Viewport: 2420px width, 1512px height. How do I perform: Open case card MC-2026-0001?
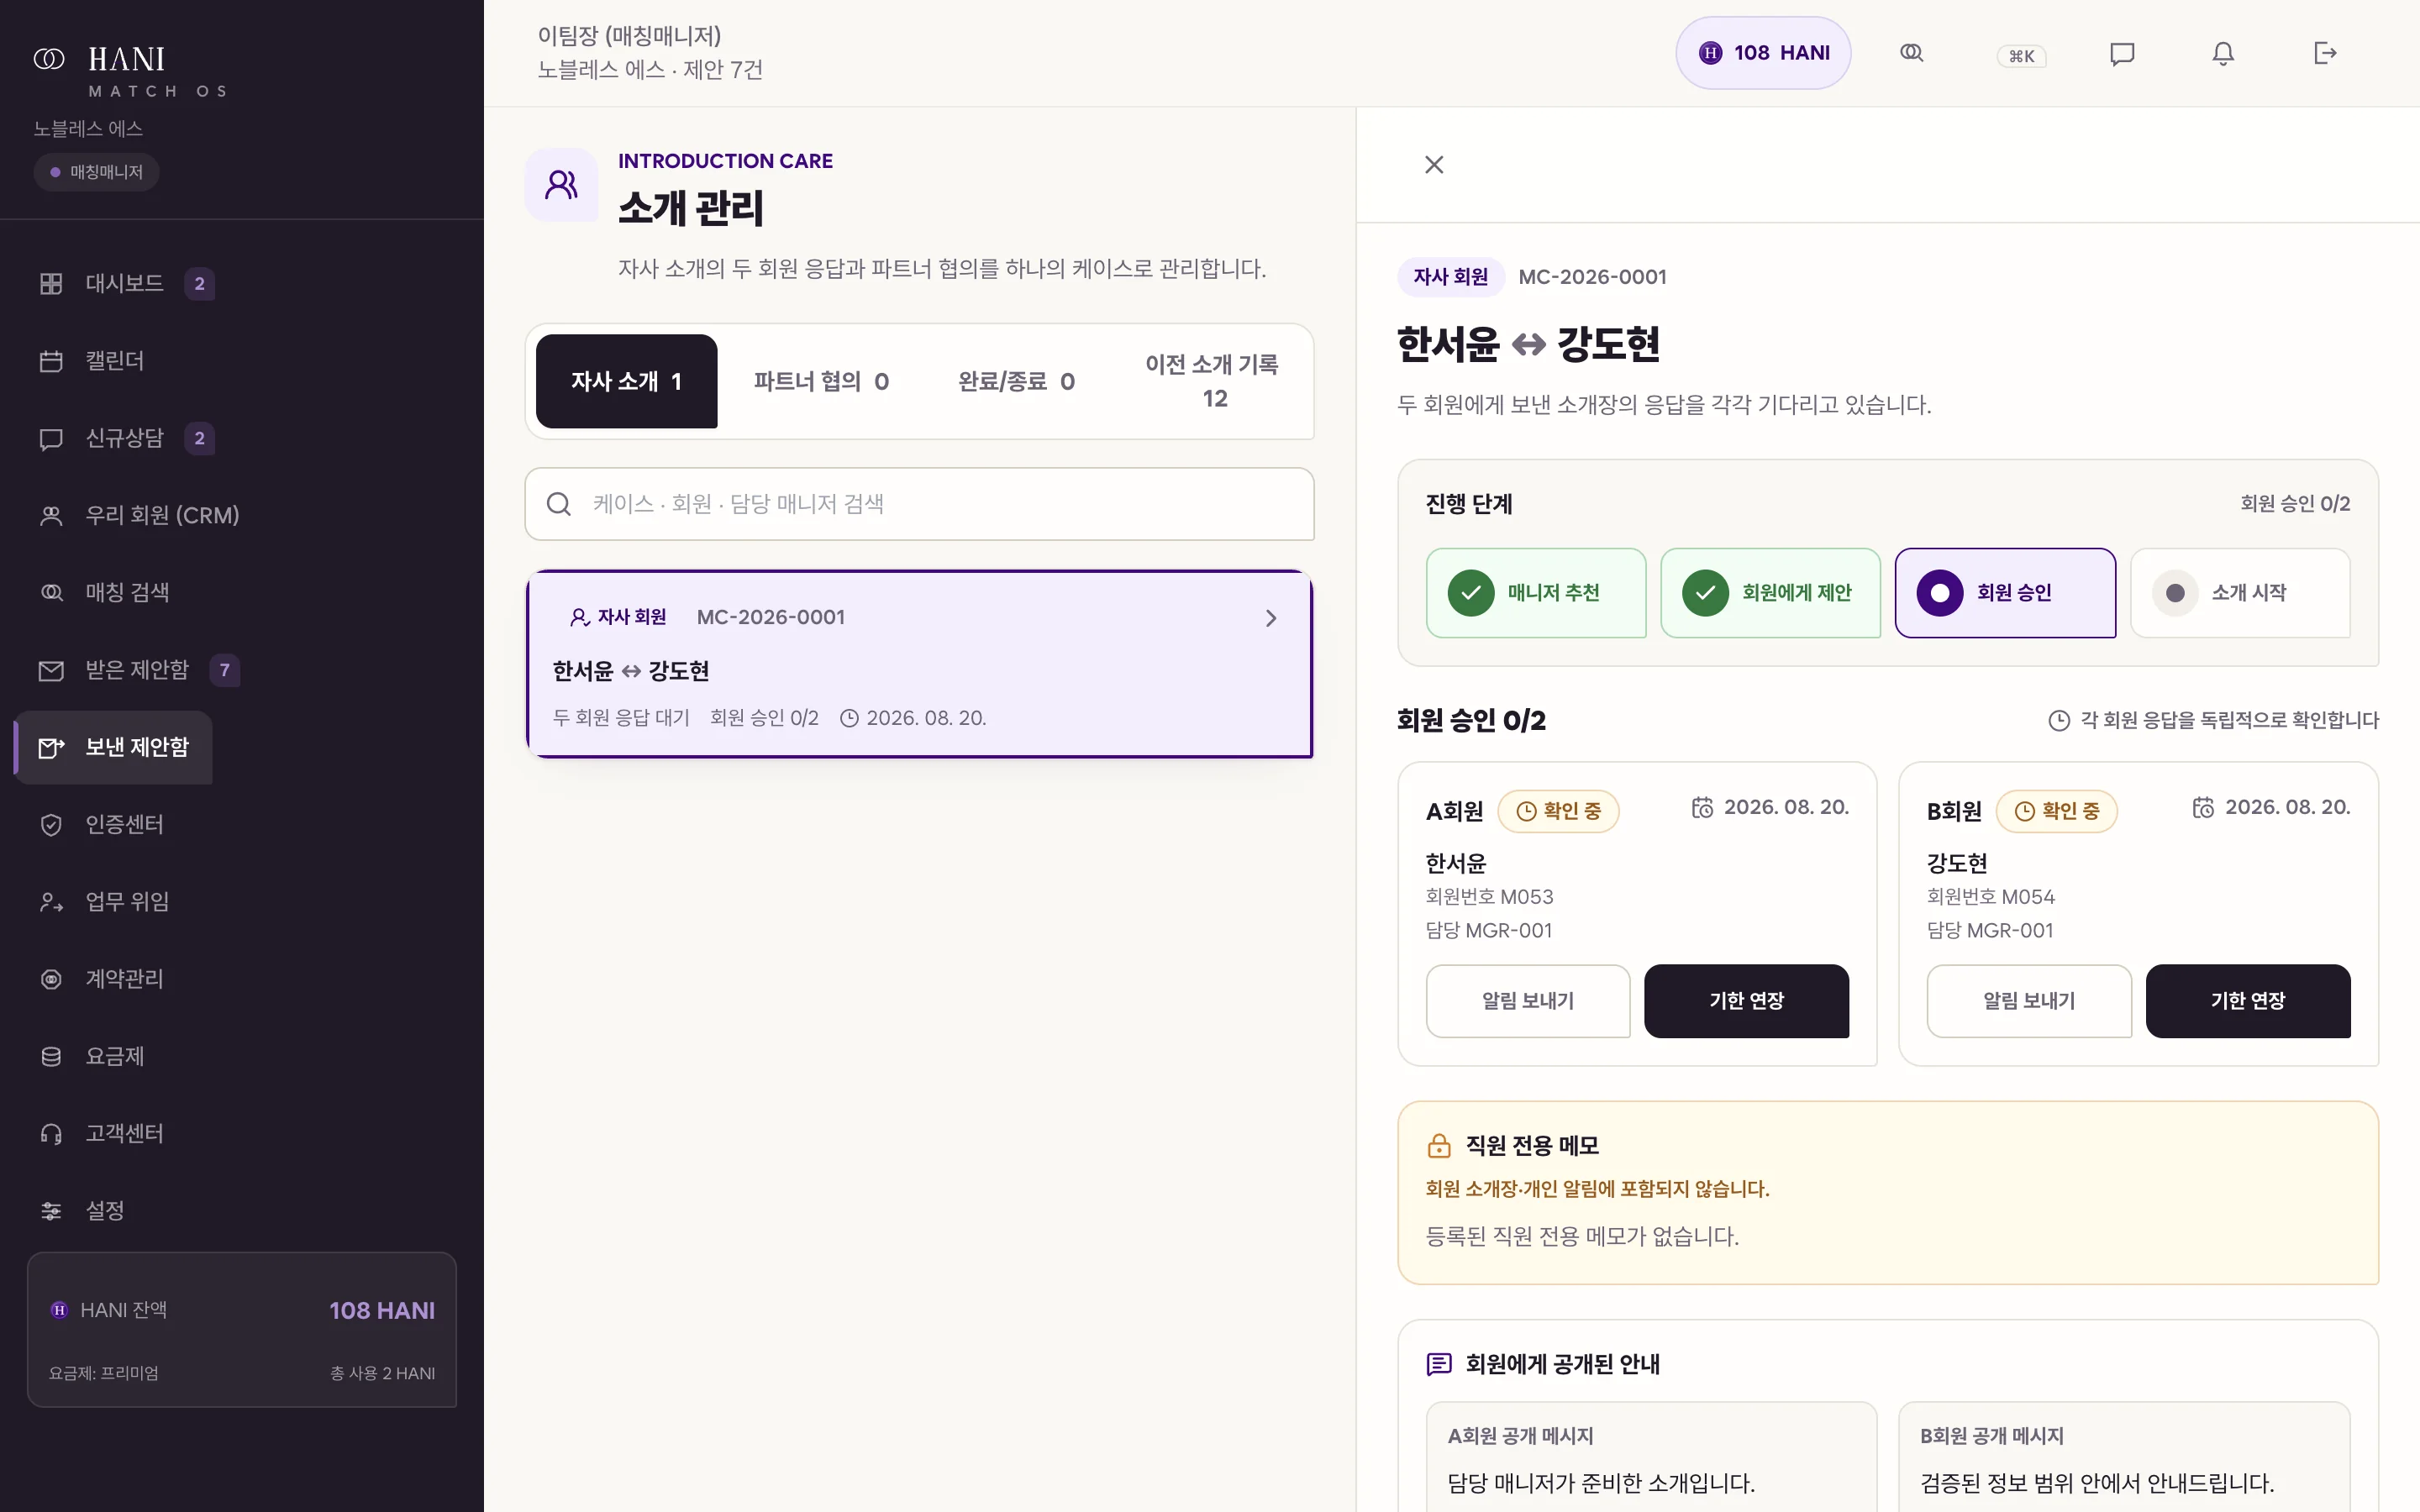[x=919, y=664]
